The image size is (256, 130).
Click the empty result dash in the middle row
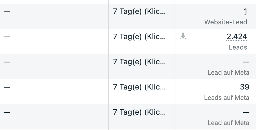tap(246, 62)
